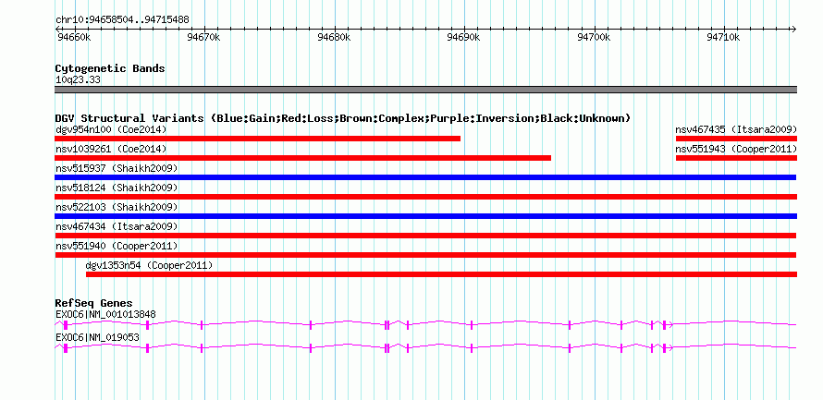Select the red nsv551943 variant bar
Image resolution: width=823 pixels, height=400 pixels.
click(736, 158)
